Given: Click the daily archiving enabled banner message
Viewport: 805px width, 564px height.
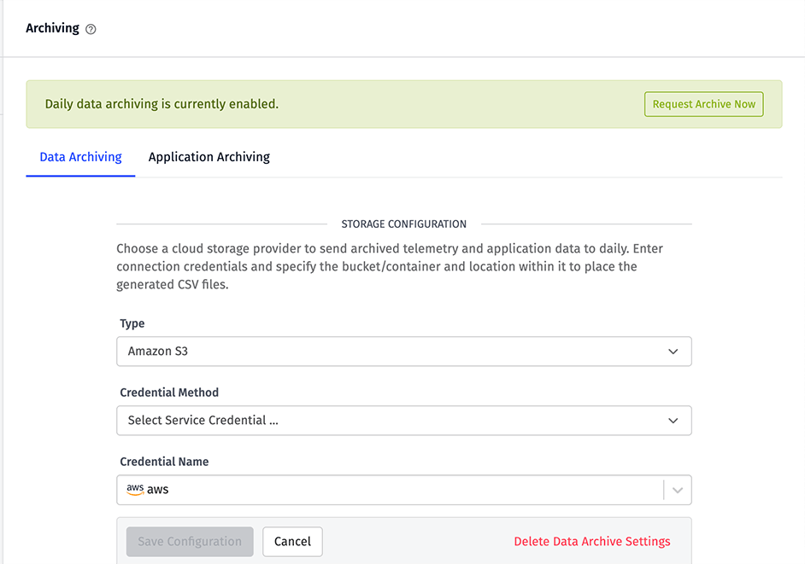Looking at the screenshot, I should pos(162,104).
